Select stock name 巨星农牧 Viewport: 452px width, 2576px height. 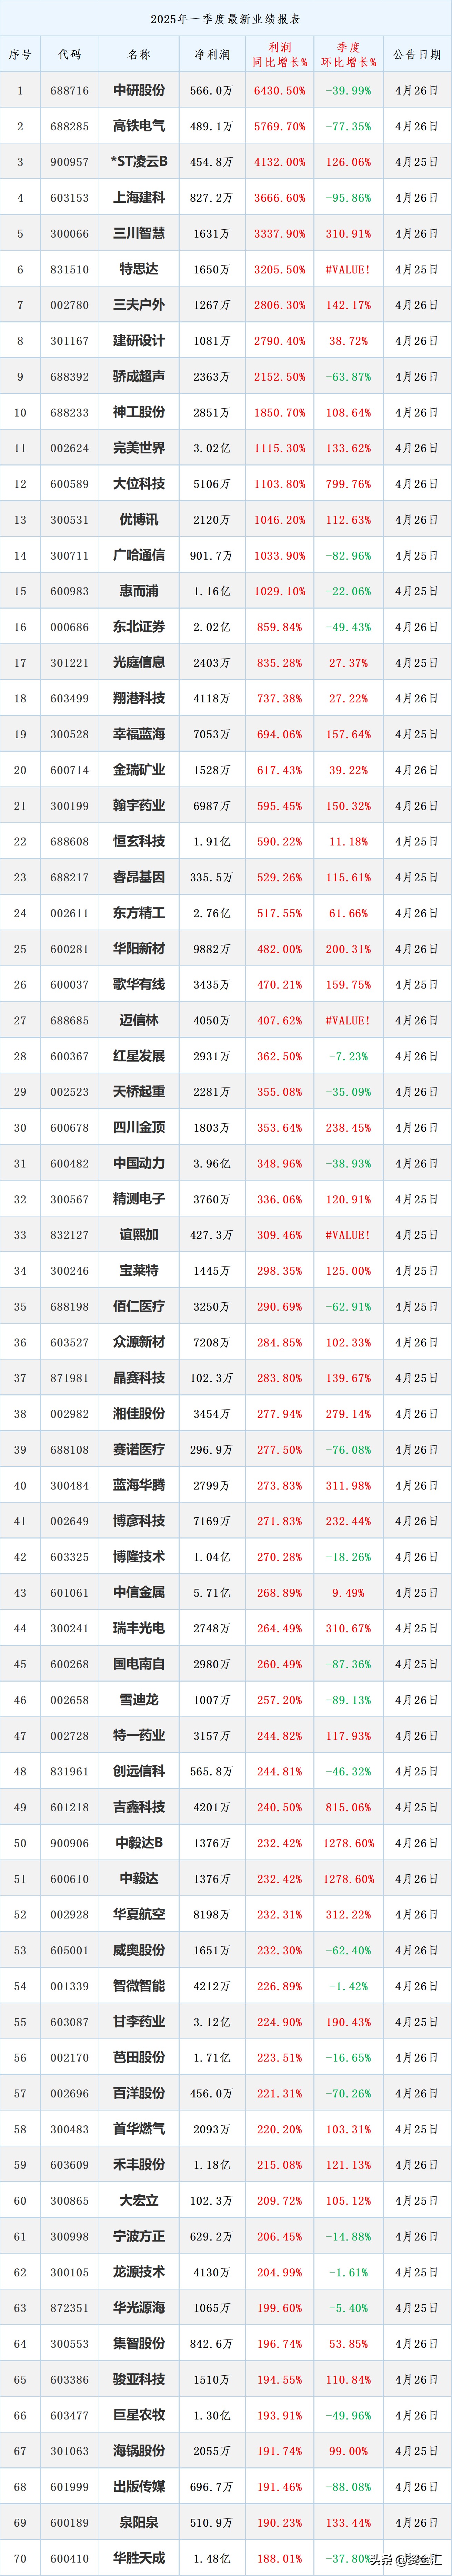pyautogui.click(x=139, y=2415)
